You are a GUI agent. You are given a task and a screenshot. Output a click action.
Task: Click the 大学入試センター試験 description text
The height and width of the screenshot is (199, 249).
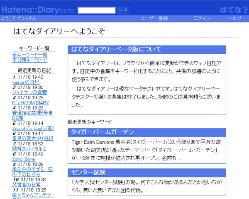pos(146,186)
